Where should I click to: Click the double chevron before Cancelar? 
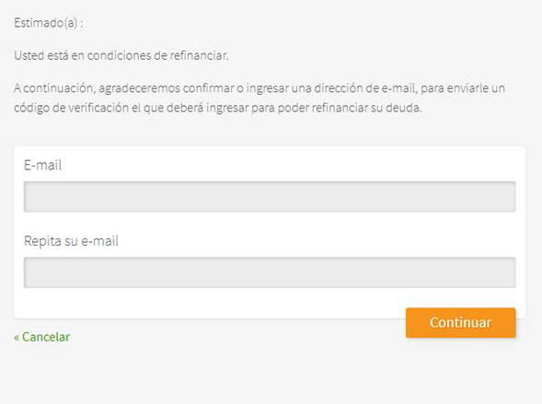[x=17, y=338]
